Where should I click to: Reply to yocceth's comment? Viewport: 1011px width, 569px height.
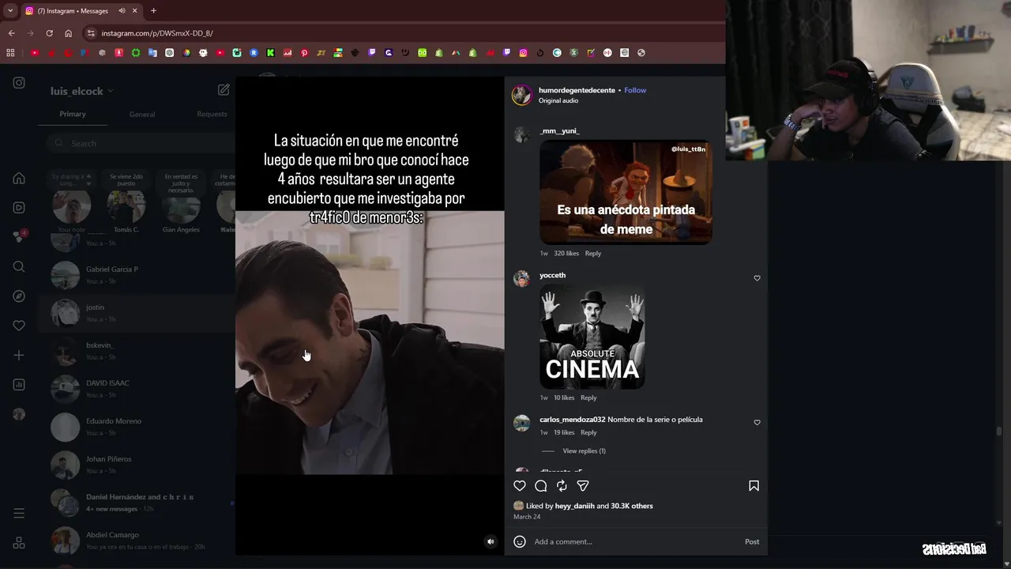pyautogui.click(x=588, y=398)
